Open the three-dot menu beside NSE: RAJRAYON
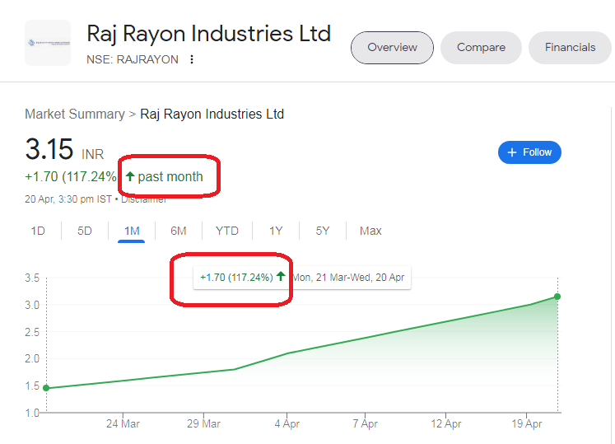The height and width of the screenshot is (444, 615). point(191,59)
